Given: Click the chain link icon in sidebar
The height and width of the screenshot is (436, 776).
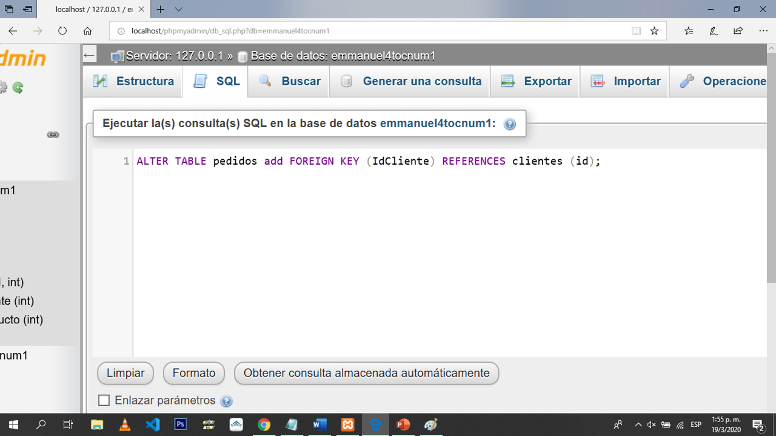Looking at the screenshot, I should point(53,134).
